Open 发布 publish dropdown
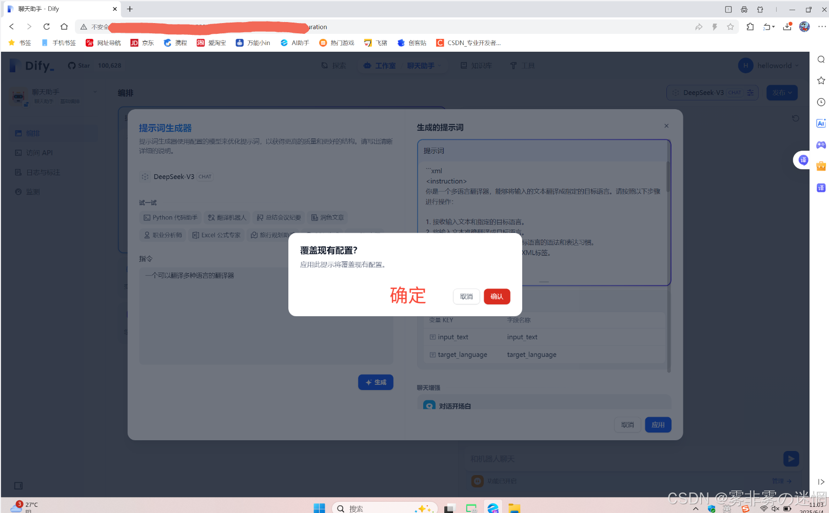 coord(782,93)
